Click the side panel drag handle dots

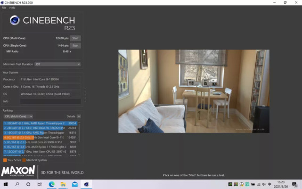coord(85,95)
